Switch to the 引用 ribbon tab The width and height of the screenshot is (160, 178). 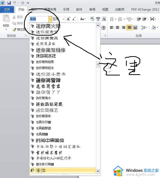[66, 10]
